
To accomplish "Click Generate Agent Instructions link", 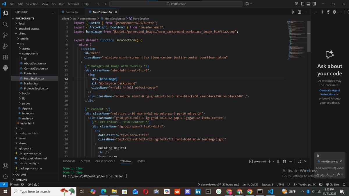I will 330,92.
